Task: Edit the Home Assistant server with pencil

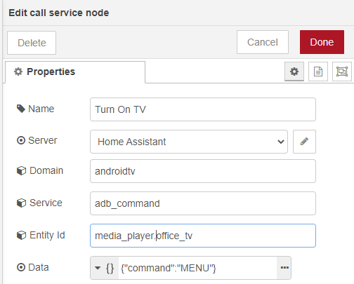Action: point(304,142)
